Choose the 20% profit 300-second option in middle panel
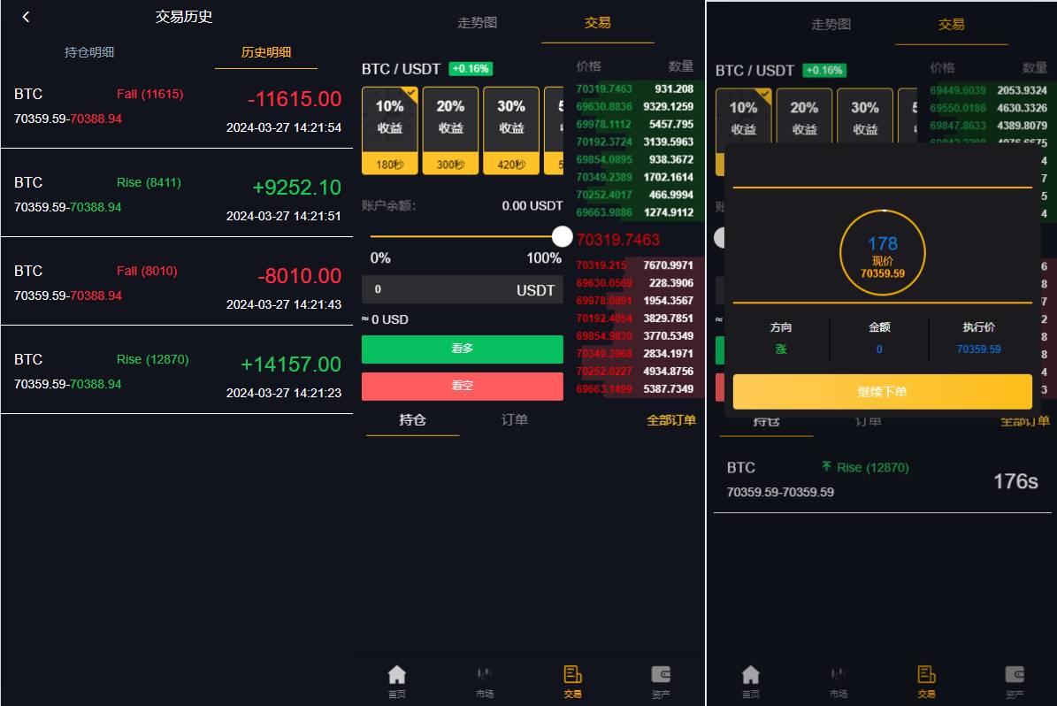The width and height of the screenshot is (1057, 706). 450,130
